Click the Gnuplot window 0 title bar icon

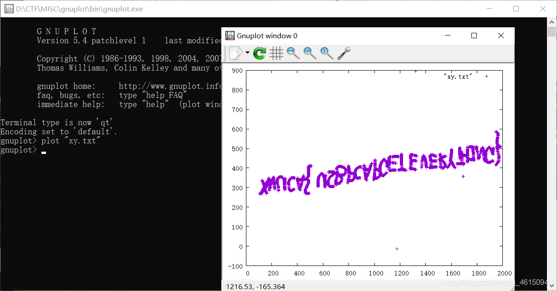tap(230, 36)
